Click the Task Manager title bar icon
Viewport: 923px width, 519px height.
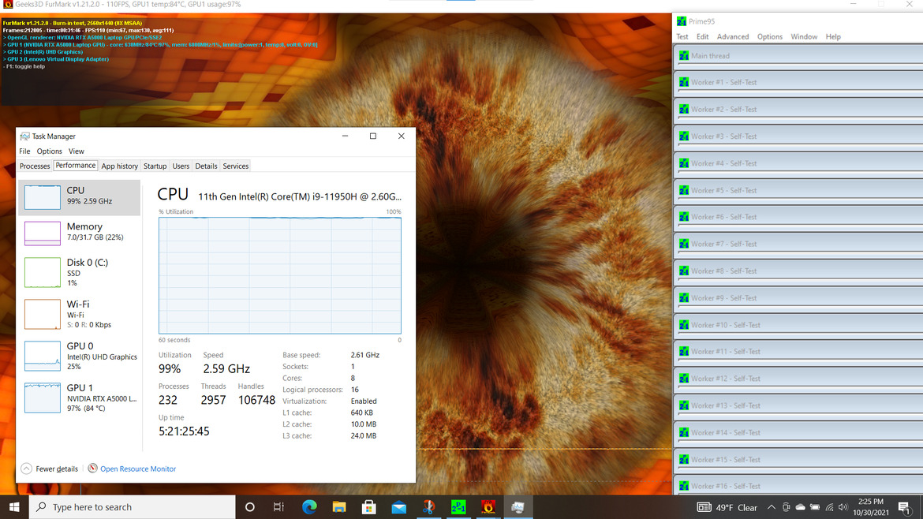24,136
